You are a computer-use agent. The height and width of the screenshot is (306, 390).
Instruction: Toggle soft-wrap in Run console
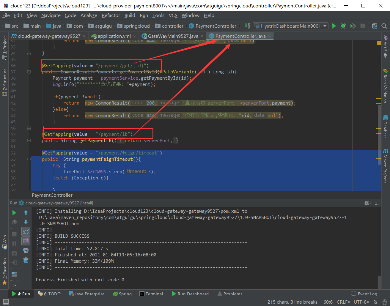(x=26, y=231)
